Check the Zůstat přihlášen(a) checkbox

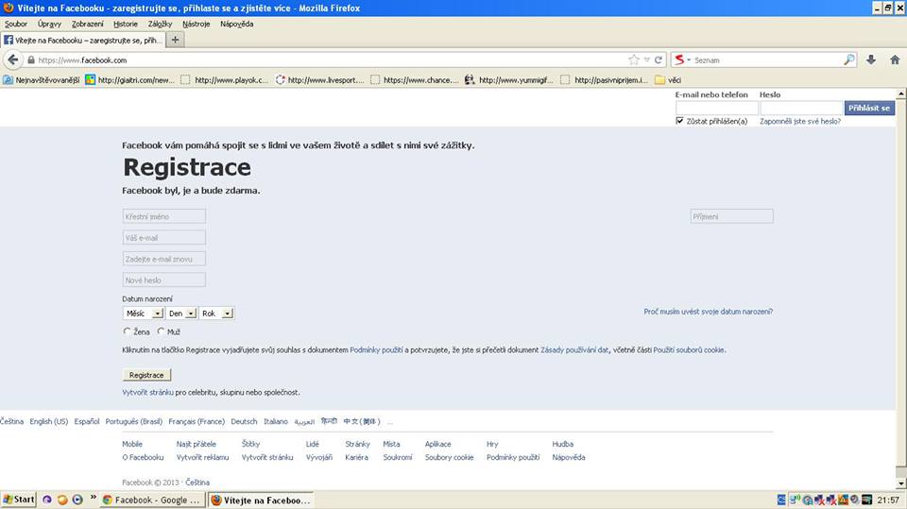679,121
